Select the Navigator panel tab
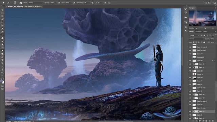Viewport: 217px width, 122px height. 192,8
